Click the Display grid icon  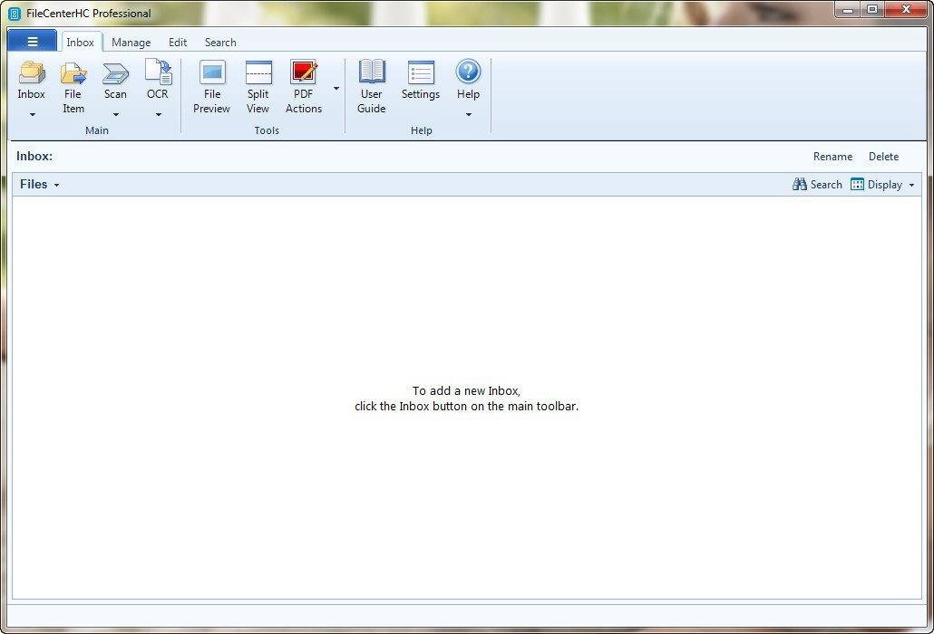click(x=857, y=185)
